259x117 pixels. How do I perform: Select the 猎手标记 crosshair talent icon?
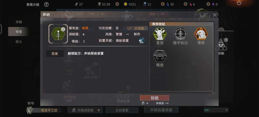[180, 34]
